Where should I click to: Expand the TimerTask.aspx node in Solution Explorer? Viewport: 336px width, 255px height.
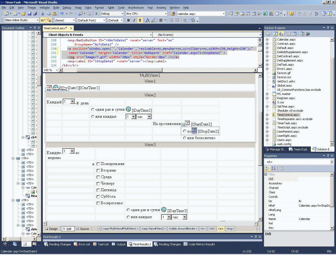tap(267, 123)
